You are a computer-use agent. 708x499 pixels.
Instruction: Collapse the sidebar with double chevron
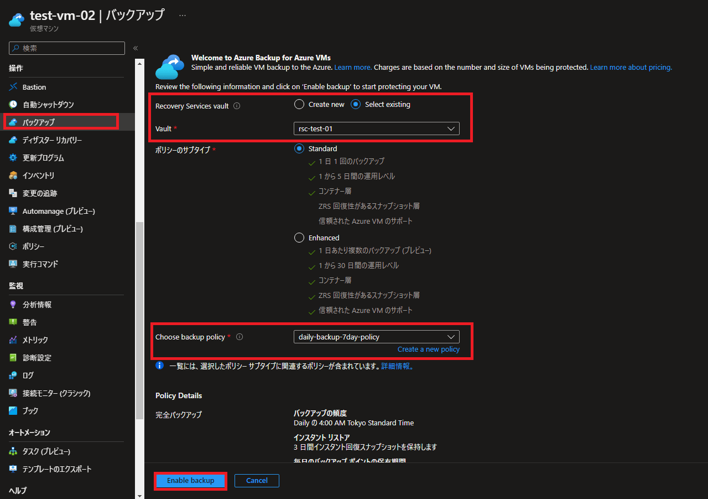[x=136, y=48]
